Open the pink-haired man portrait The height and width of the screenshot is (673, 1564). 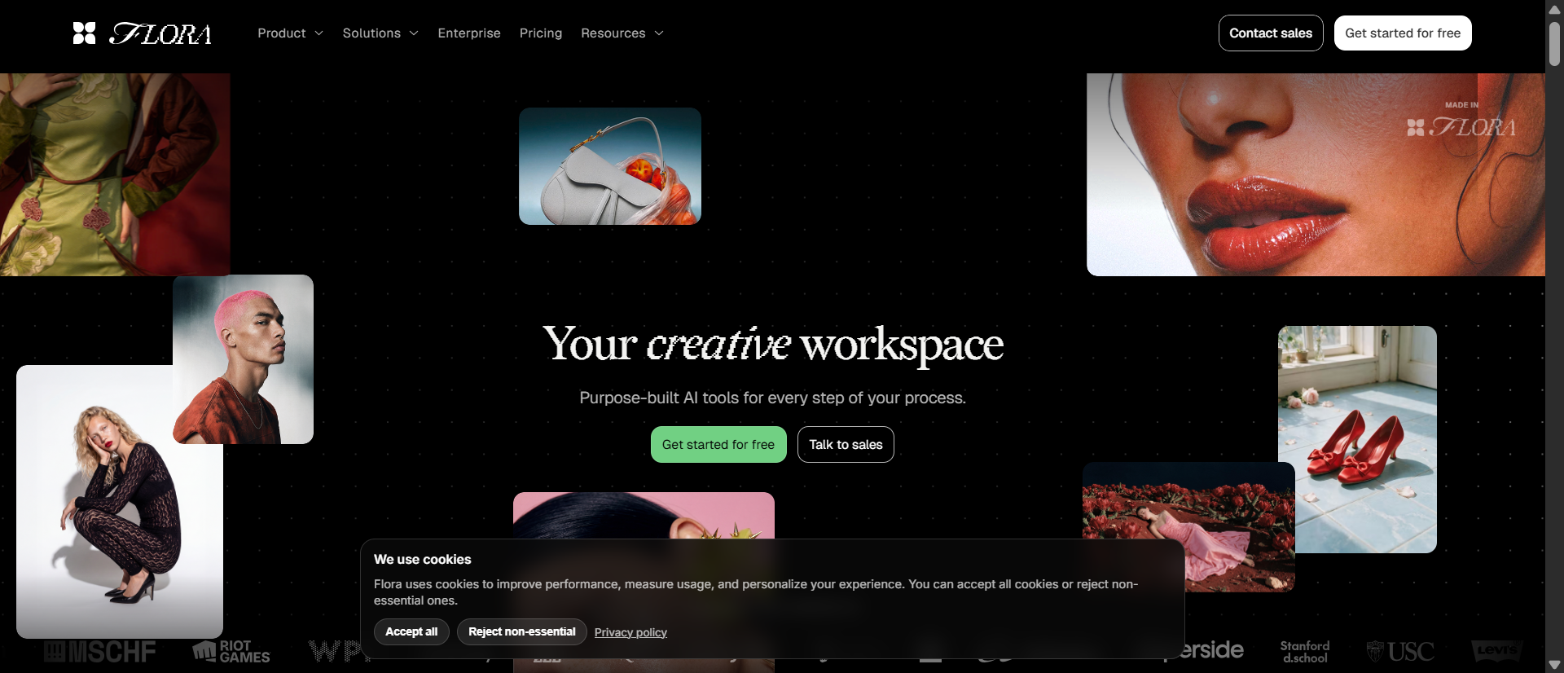point(243,359)
